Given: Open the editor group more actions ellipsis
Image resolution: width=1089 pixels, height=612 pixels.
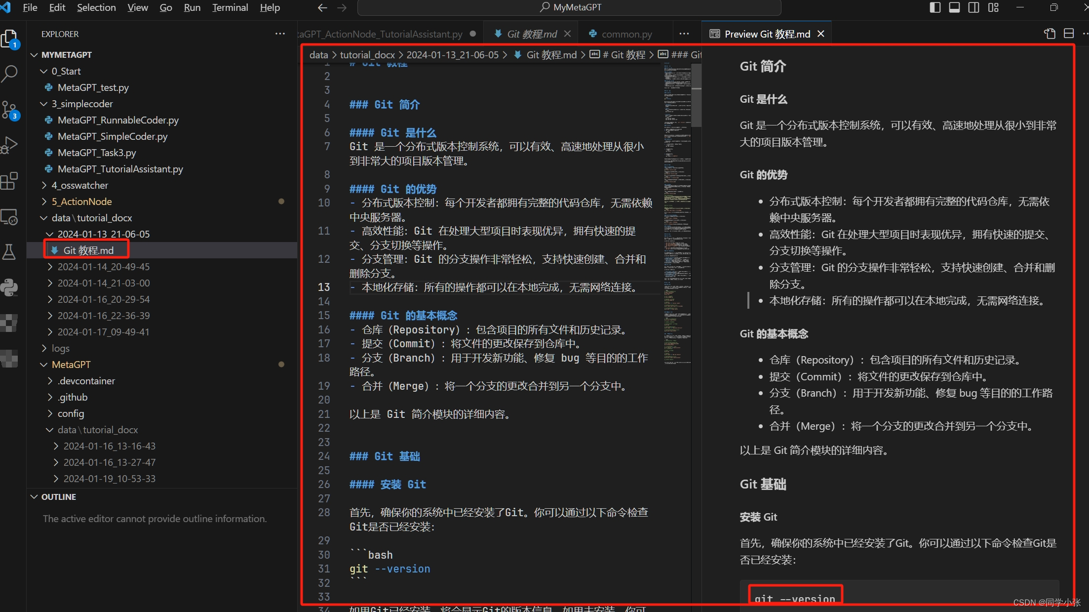Looking at the screenshot, I should 684,34.
